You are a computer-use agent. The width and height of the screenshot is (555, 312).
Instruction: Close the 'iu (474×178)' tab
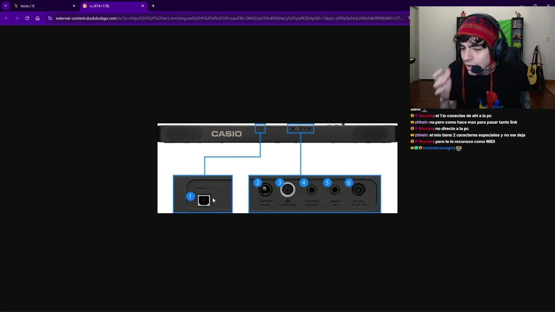coord(143,6)
